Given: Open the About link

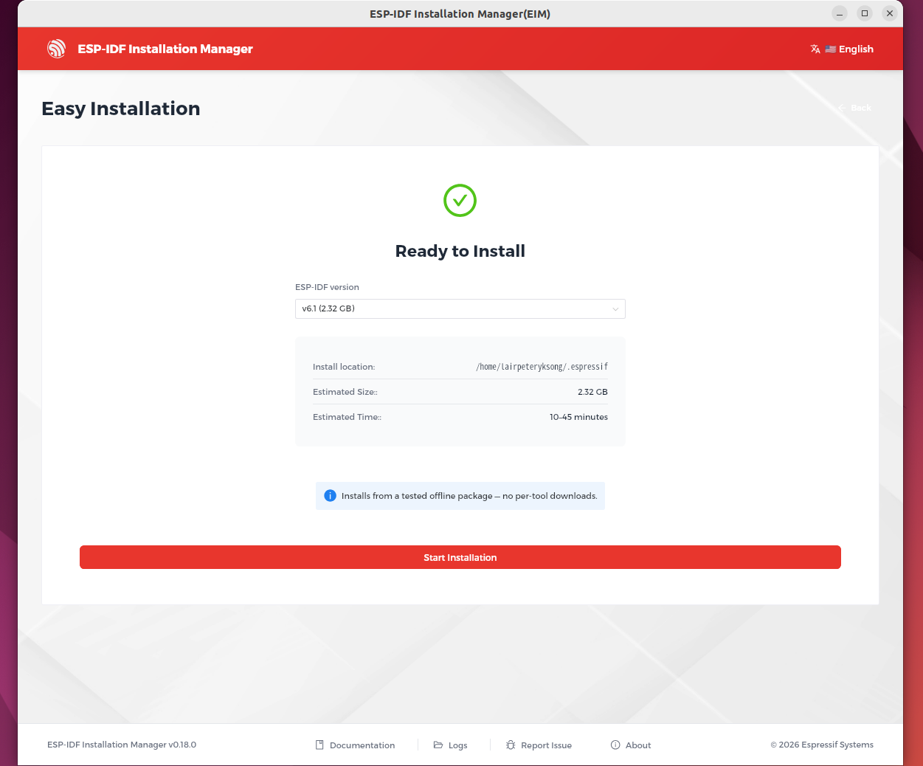Looking at the screenshot, I should coord(631,745).
